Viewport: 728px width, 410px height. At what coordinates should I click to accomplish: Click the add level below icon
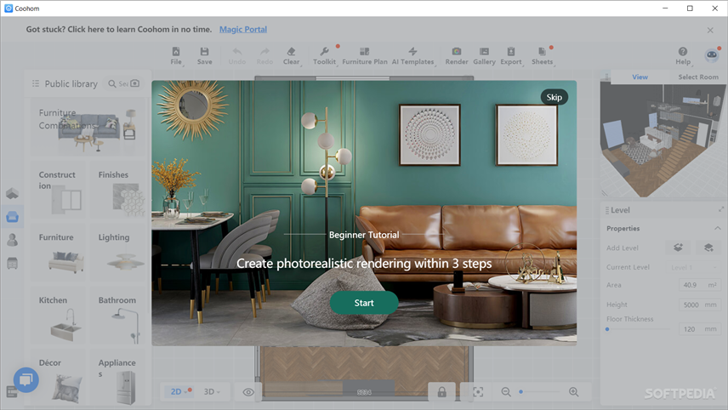pyautogui.click(x=708, y=248)
